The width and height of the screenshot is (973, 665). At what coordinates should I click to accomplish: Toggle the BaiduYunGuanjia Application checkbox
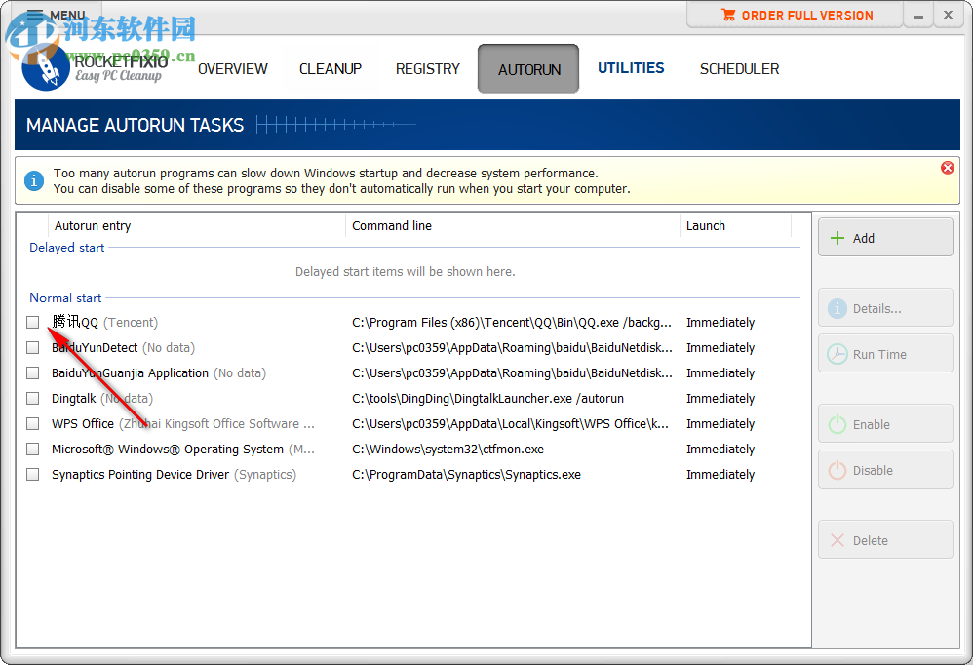[x=33, y=372]
